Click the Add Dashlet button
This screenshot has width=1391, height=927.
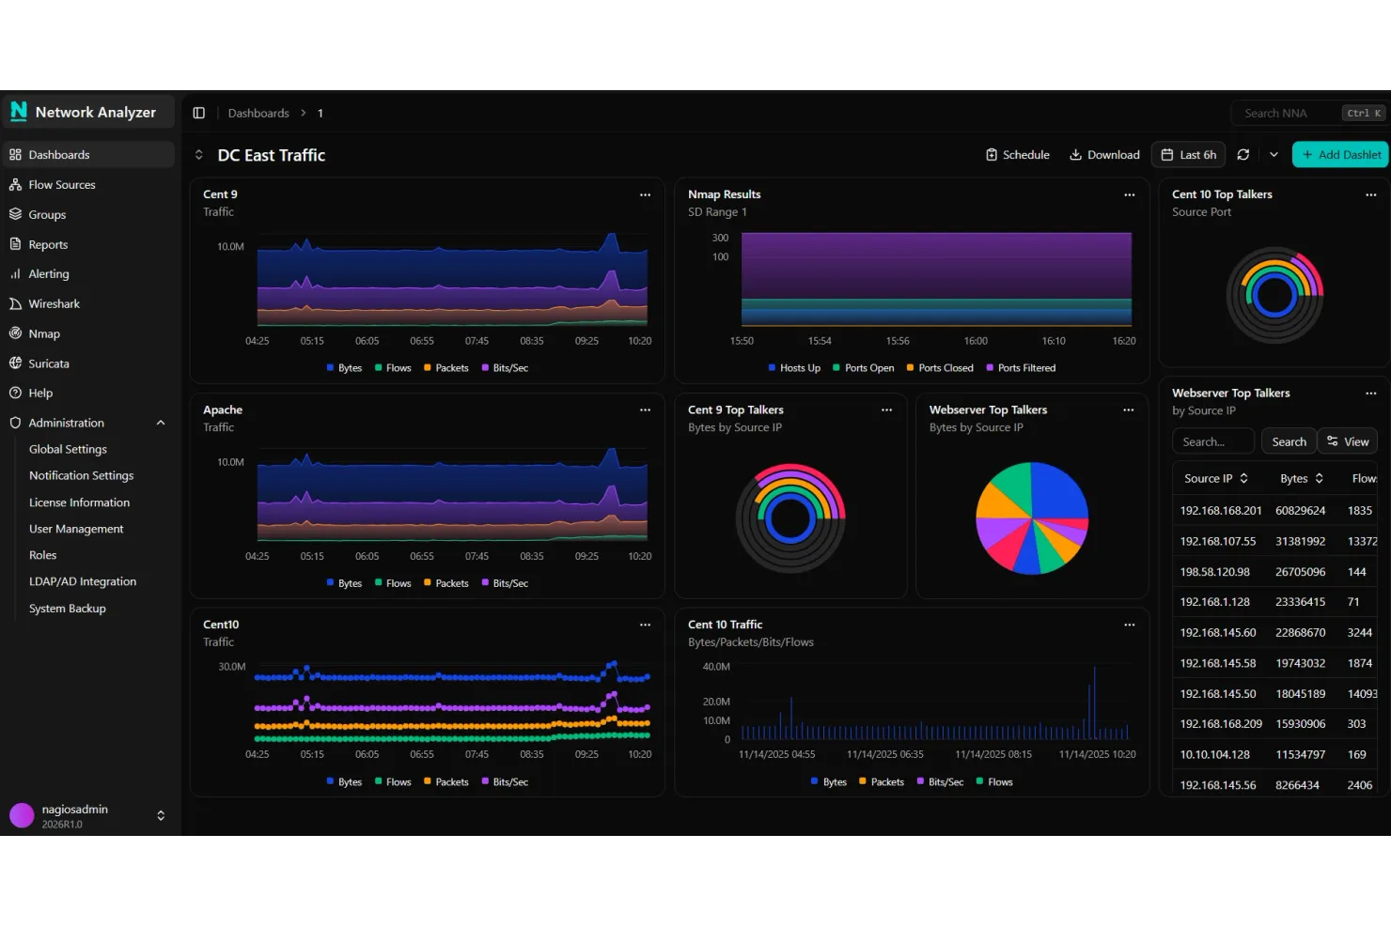coord(1339,154)
